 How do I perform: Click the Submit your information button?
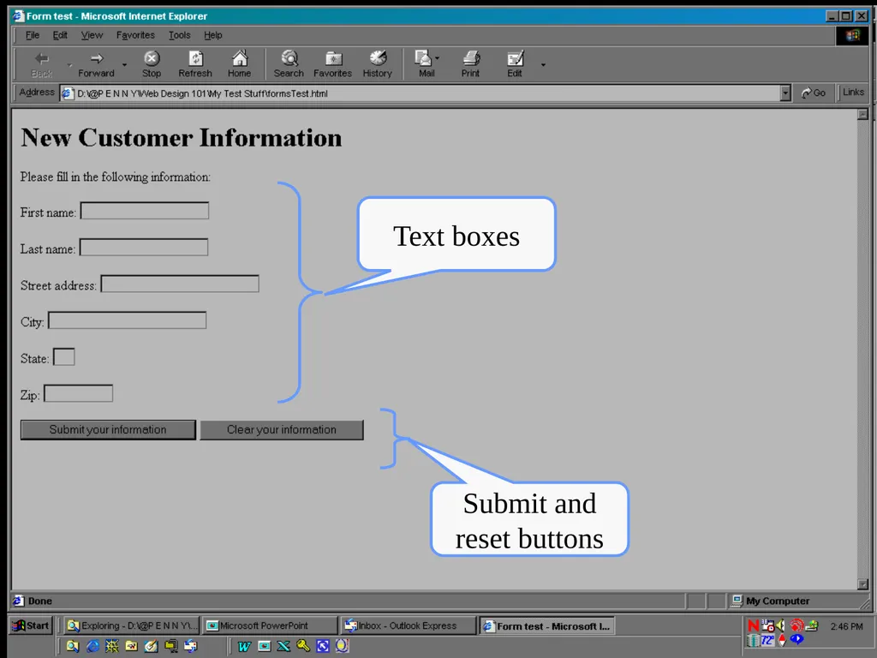coord(108,430)
